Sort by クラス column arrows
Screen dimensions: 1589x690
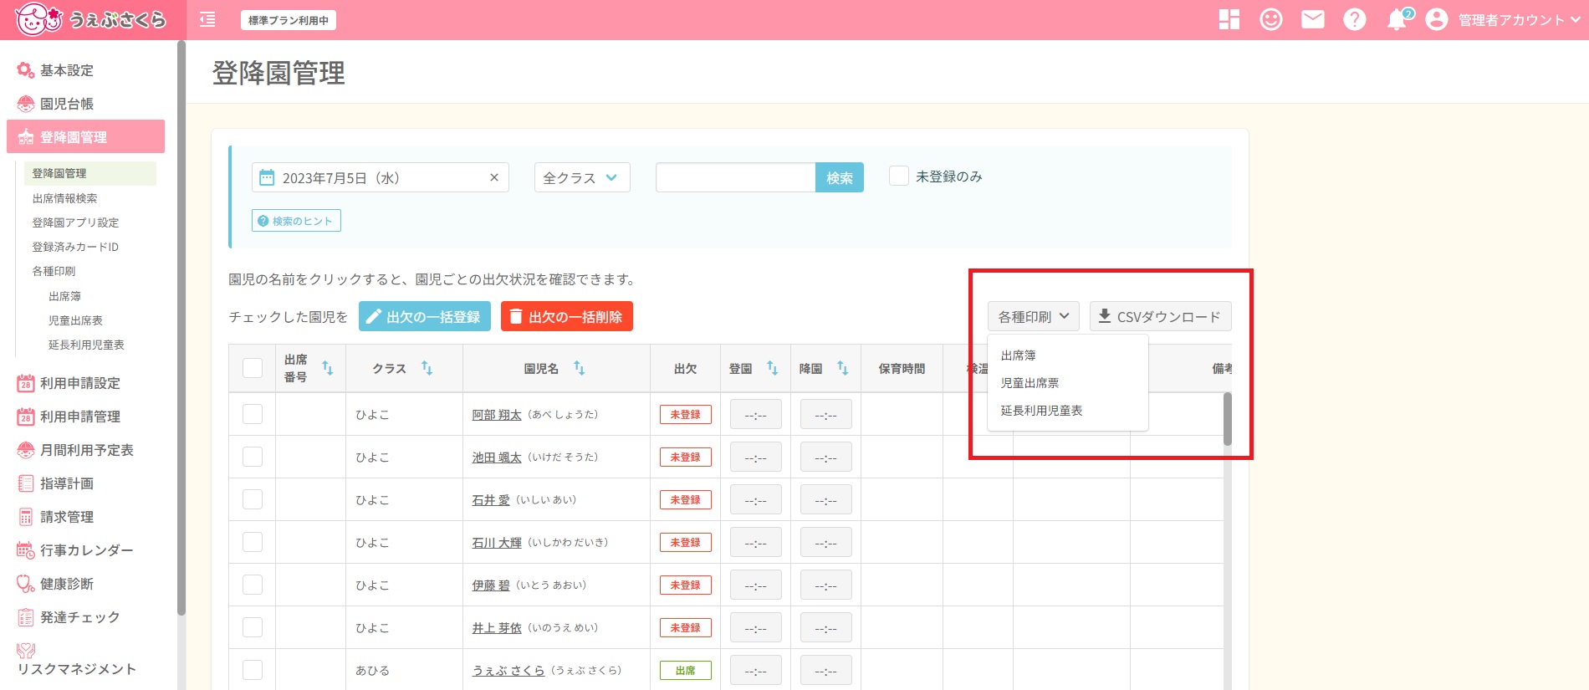pyautogui.click(x=427, y=368)
